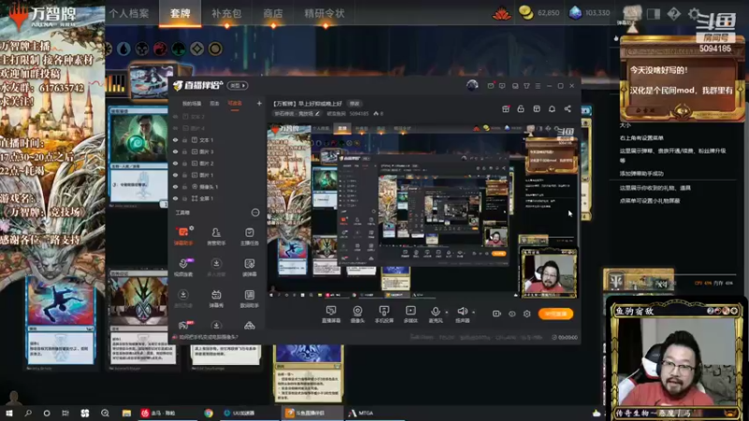The height and width of the screenshot is (421, 749).
Task: Open the mode selector beside the 直播伴侣 logo
Action: click(238, 85)
